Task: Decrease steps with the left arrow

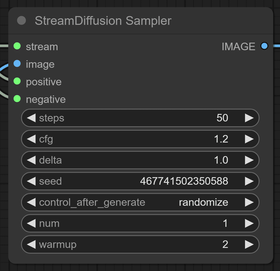Action: coord(31,118)
